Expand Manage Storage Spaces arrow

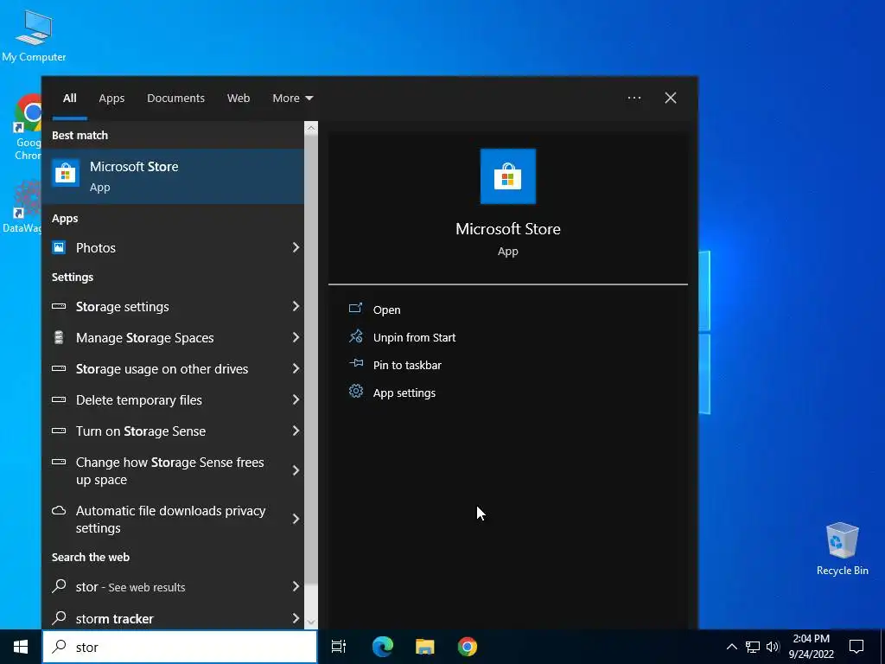296,337
